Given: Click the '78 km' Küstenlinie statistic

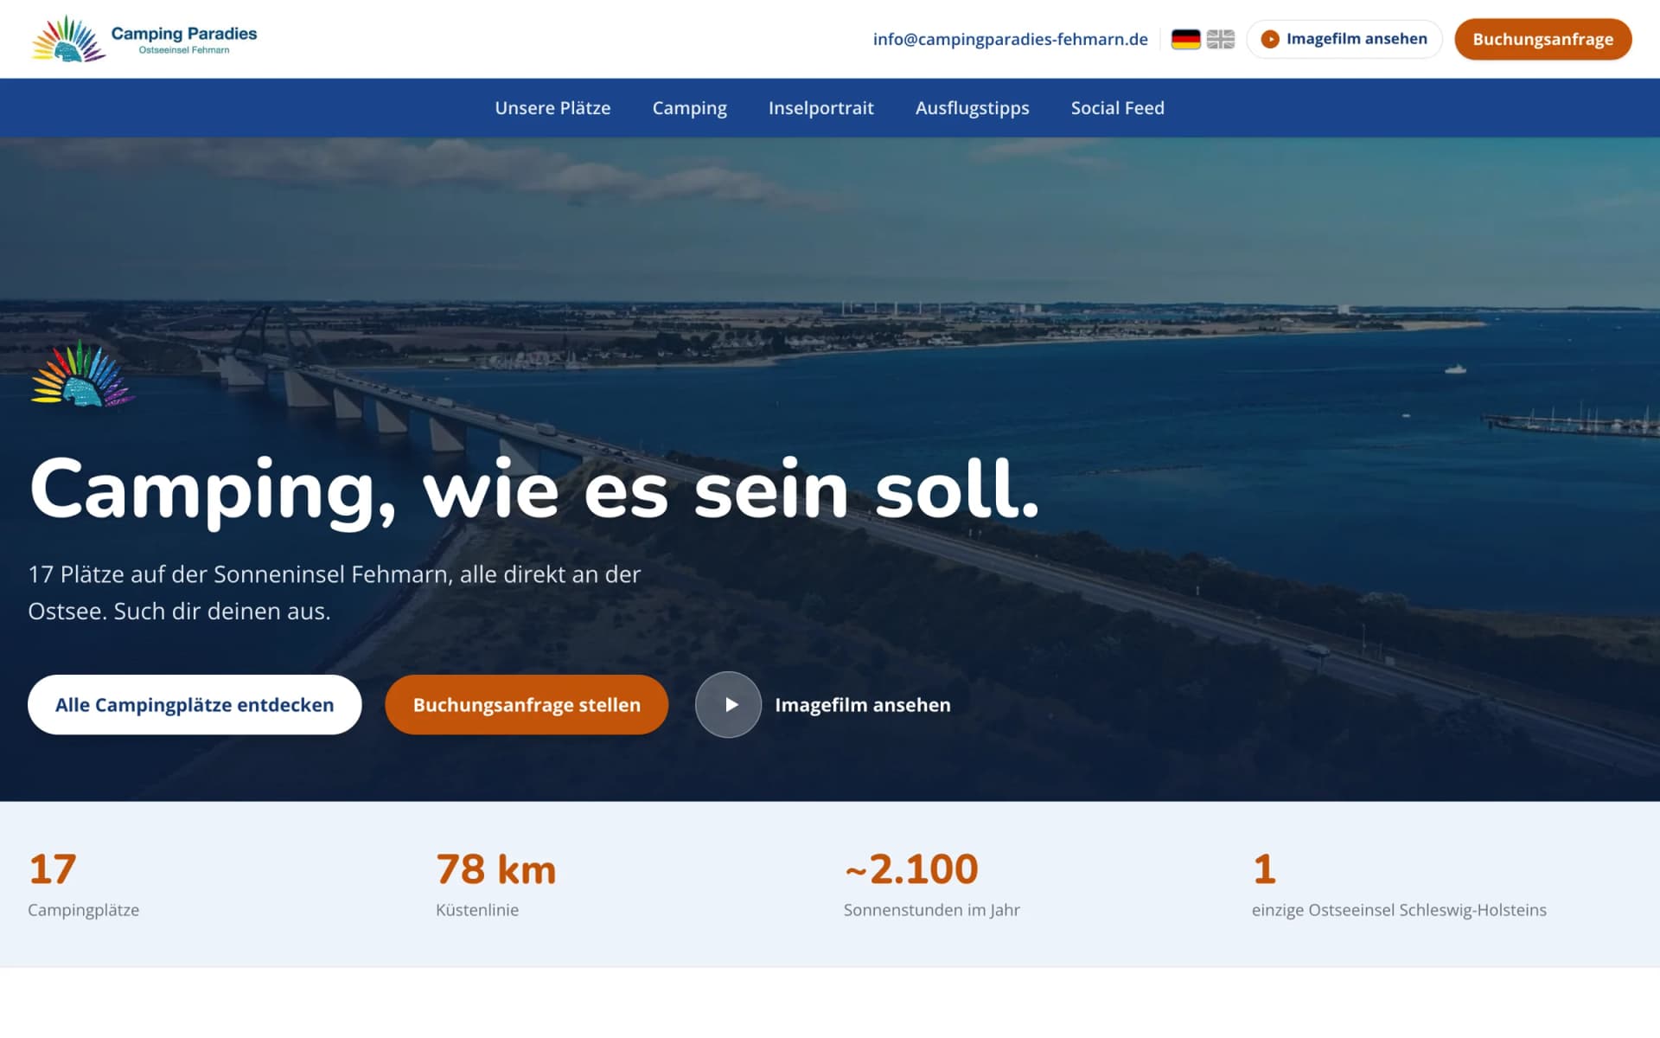Looking at the screenshot, I should tap(495, 869).
